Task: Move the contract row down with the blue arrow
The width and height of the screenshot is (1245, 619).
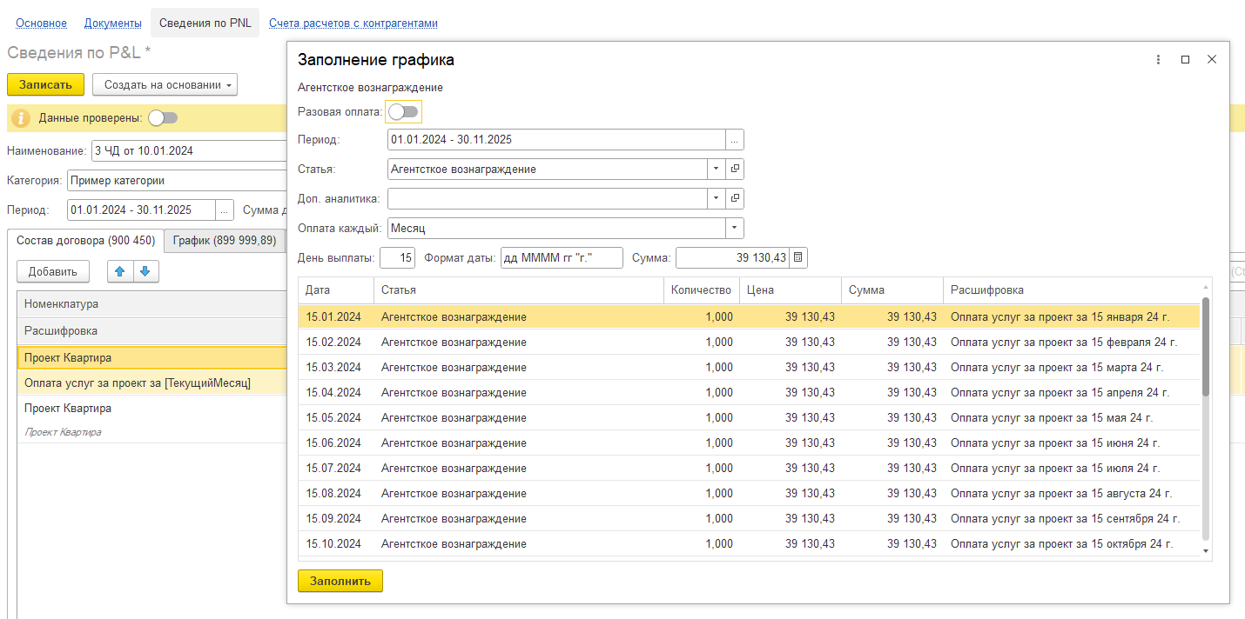Action: [145, 271]
